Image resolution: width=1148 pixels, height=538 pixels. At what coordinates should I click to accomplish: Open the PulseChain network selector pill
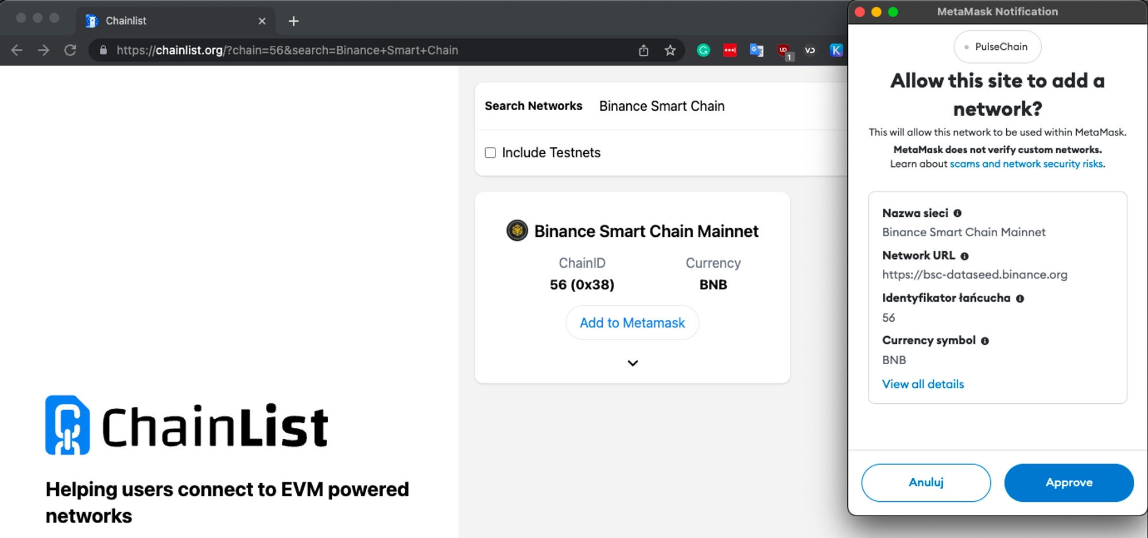(997, 47)
